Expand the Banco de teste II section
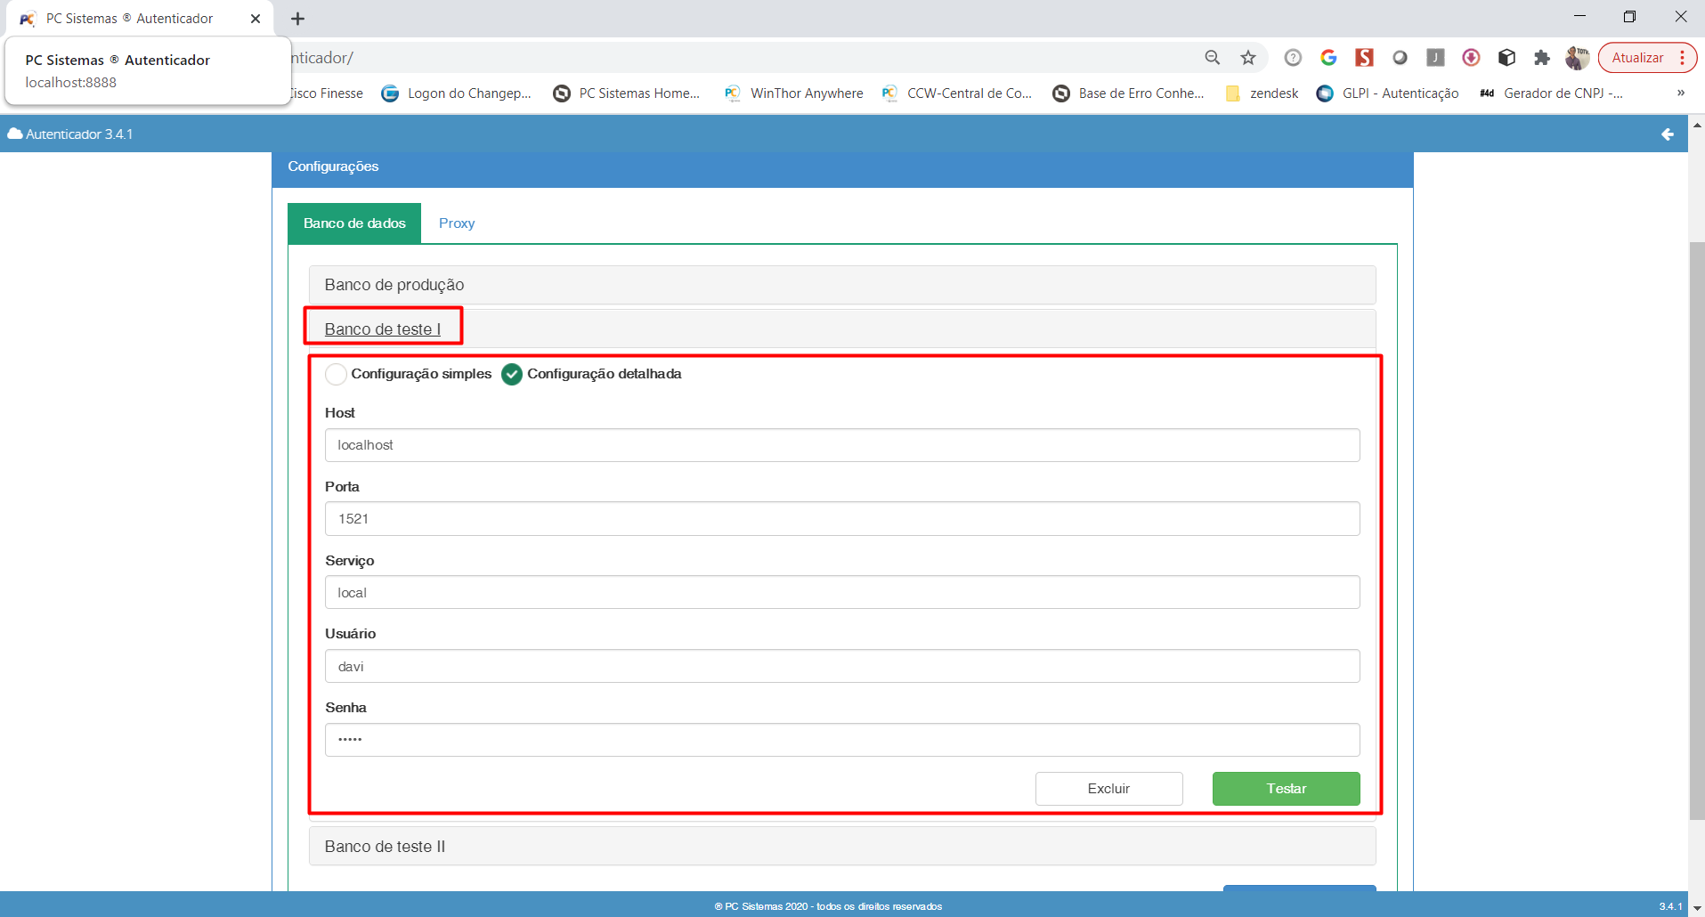The image size is (1705, 917). pyautogui.click(x=842, y=846)
